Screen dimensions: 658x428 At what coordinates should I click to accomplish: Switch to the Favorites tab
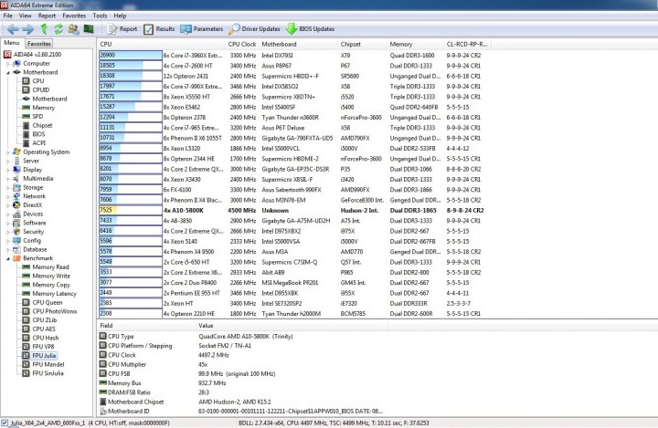[39, 44]
